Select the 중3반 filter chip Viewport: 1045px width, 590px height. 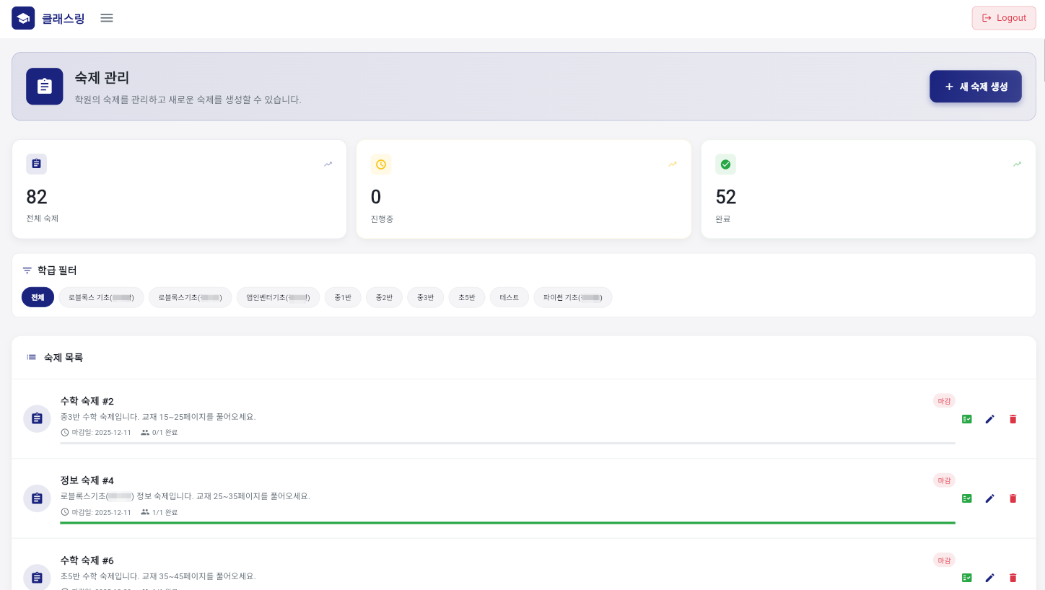[425, 297]
